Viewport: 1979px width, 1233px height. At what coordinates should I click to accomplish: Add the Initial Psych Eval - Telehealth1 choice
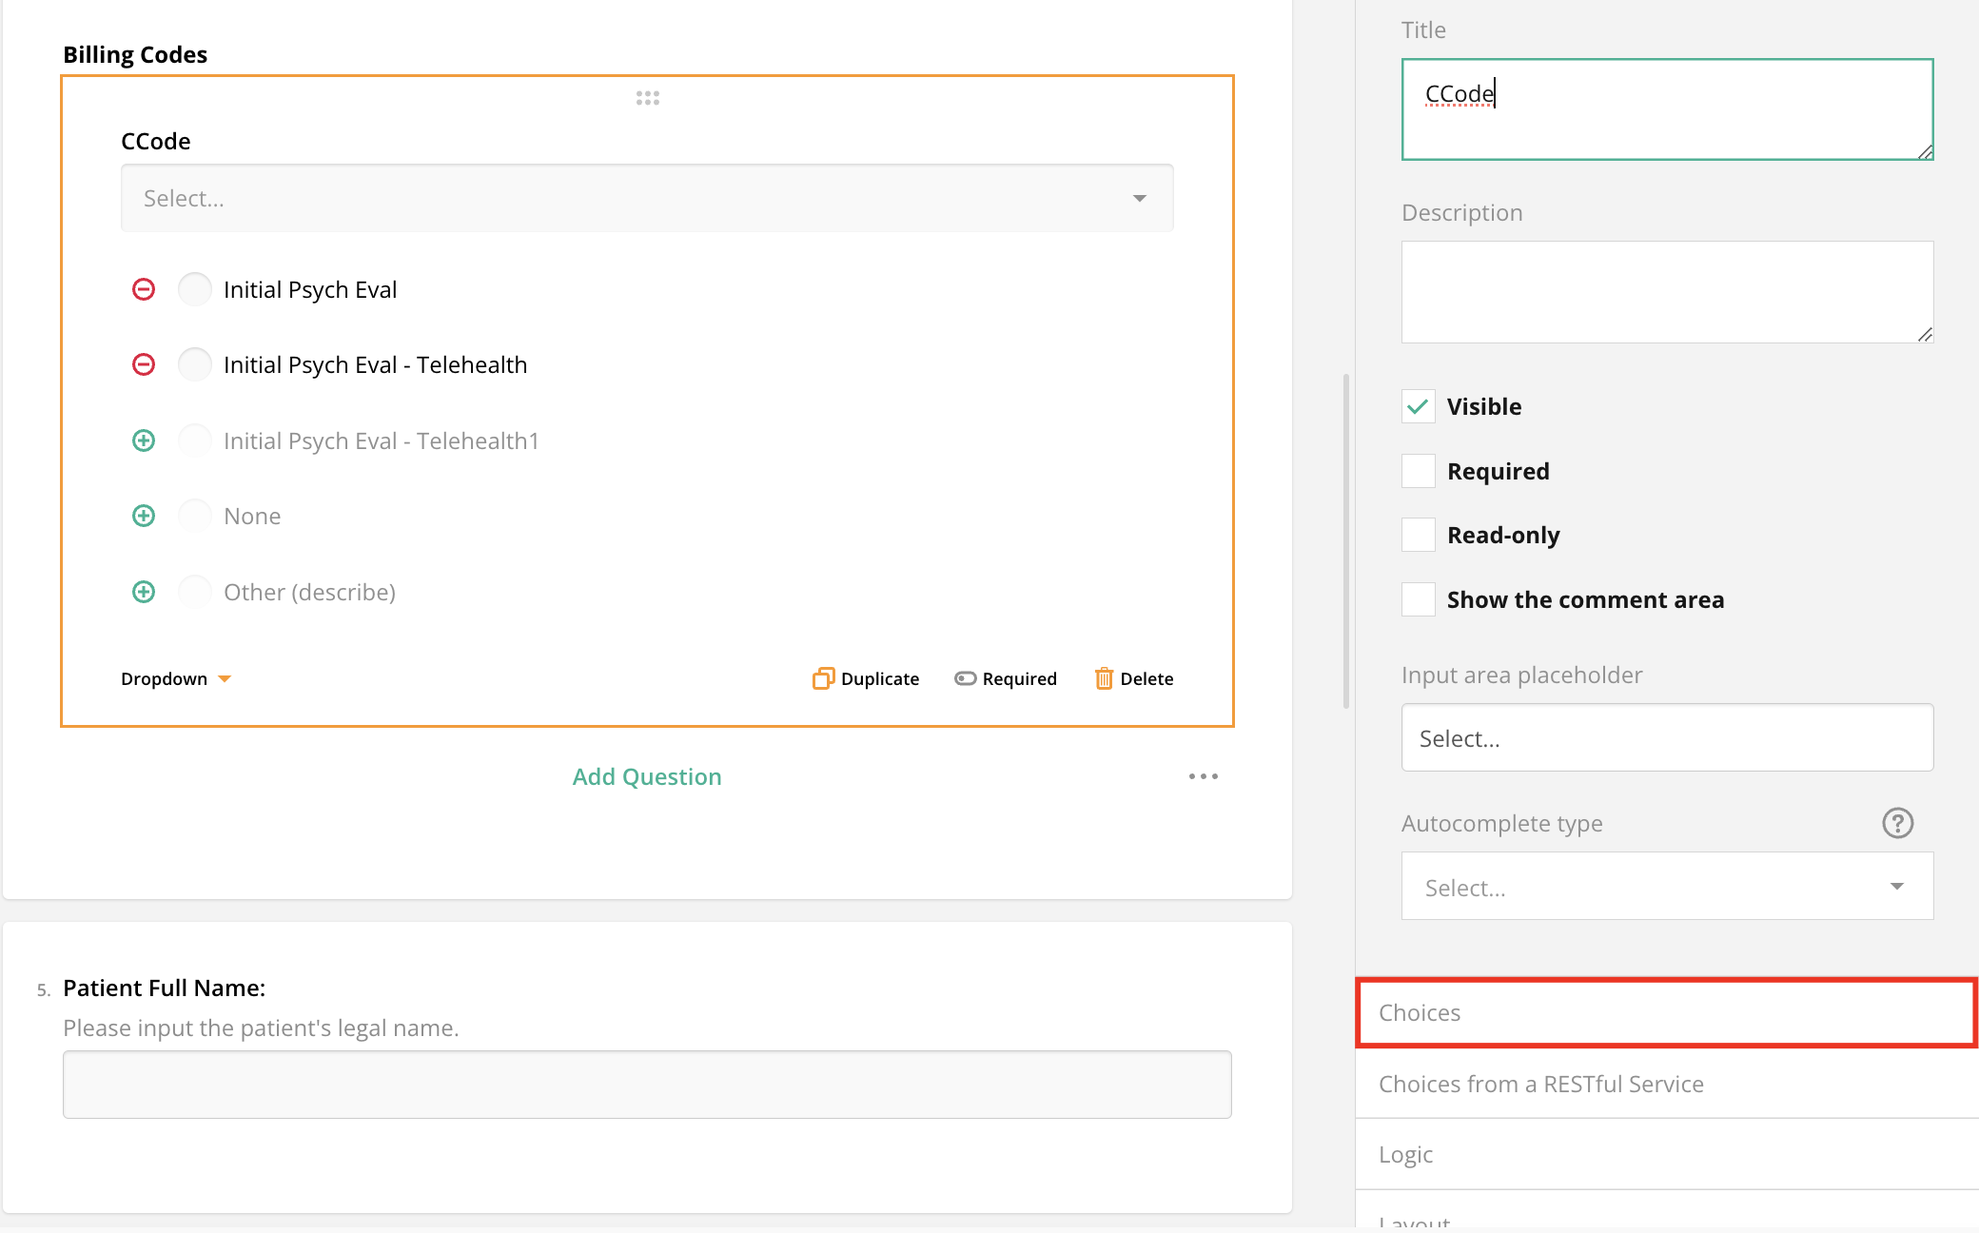tap(144, 440)
